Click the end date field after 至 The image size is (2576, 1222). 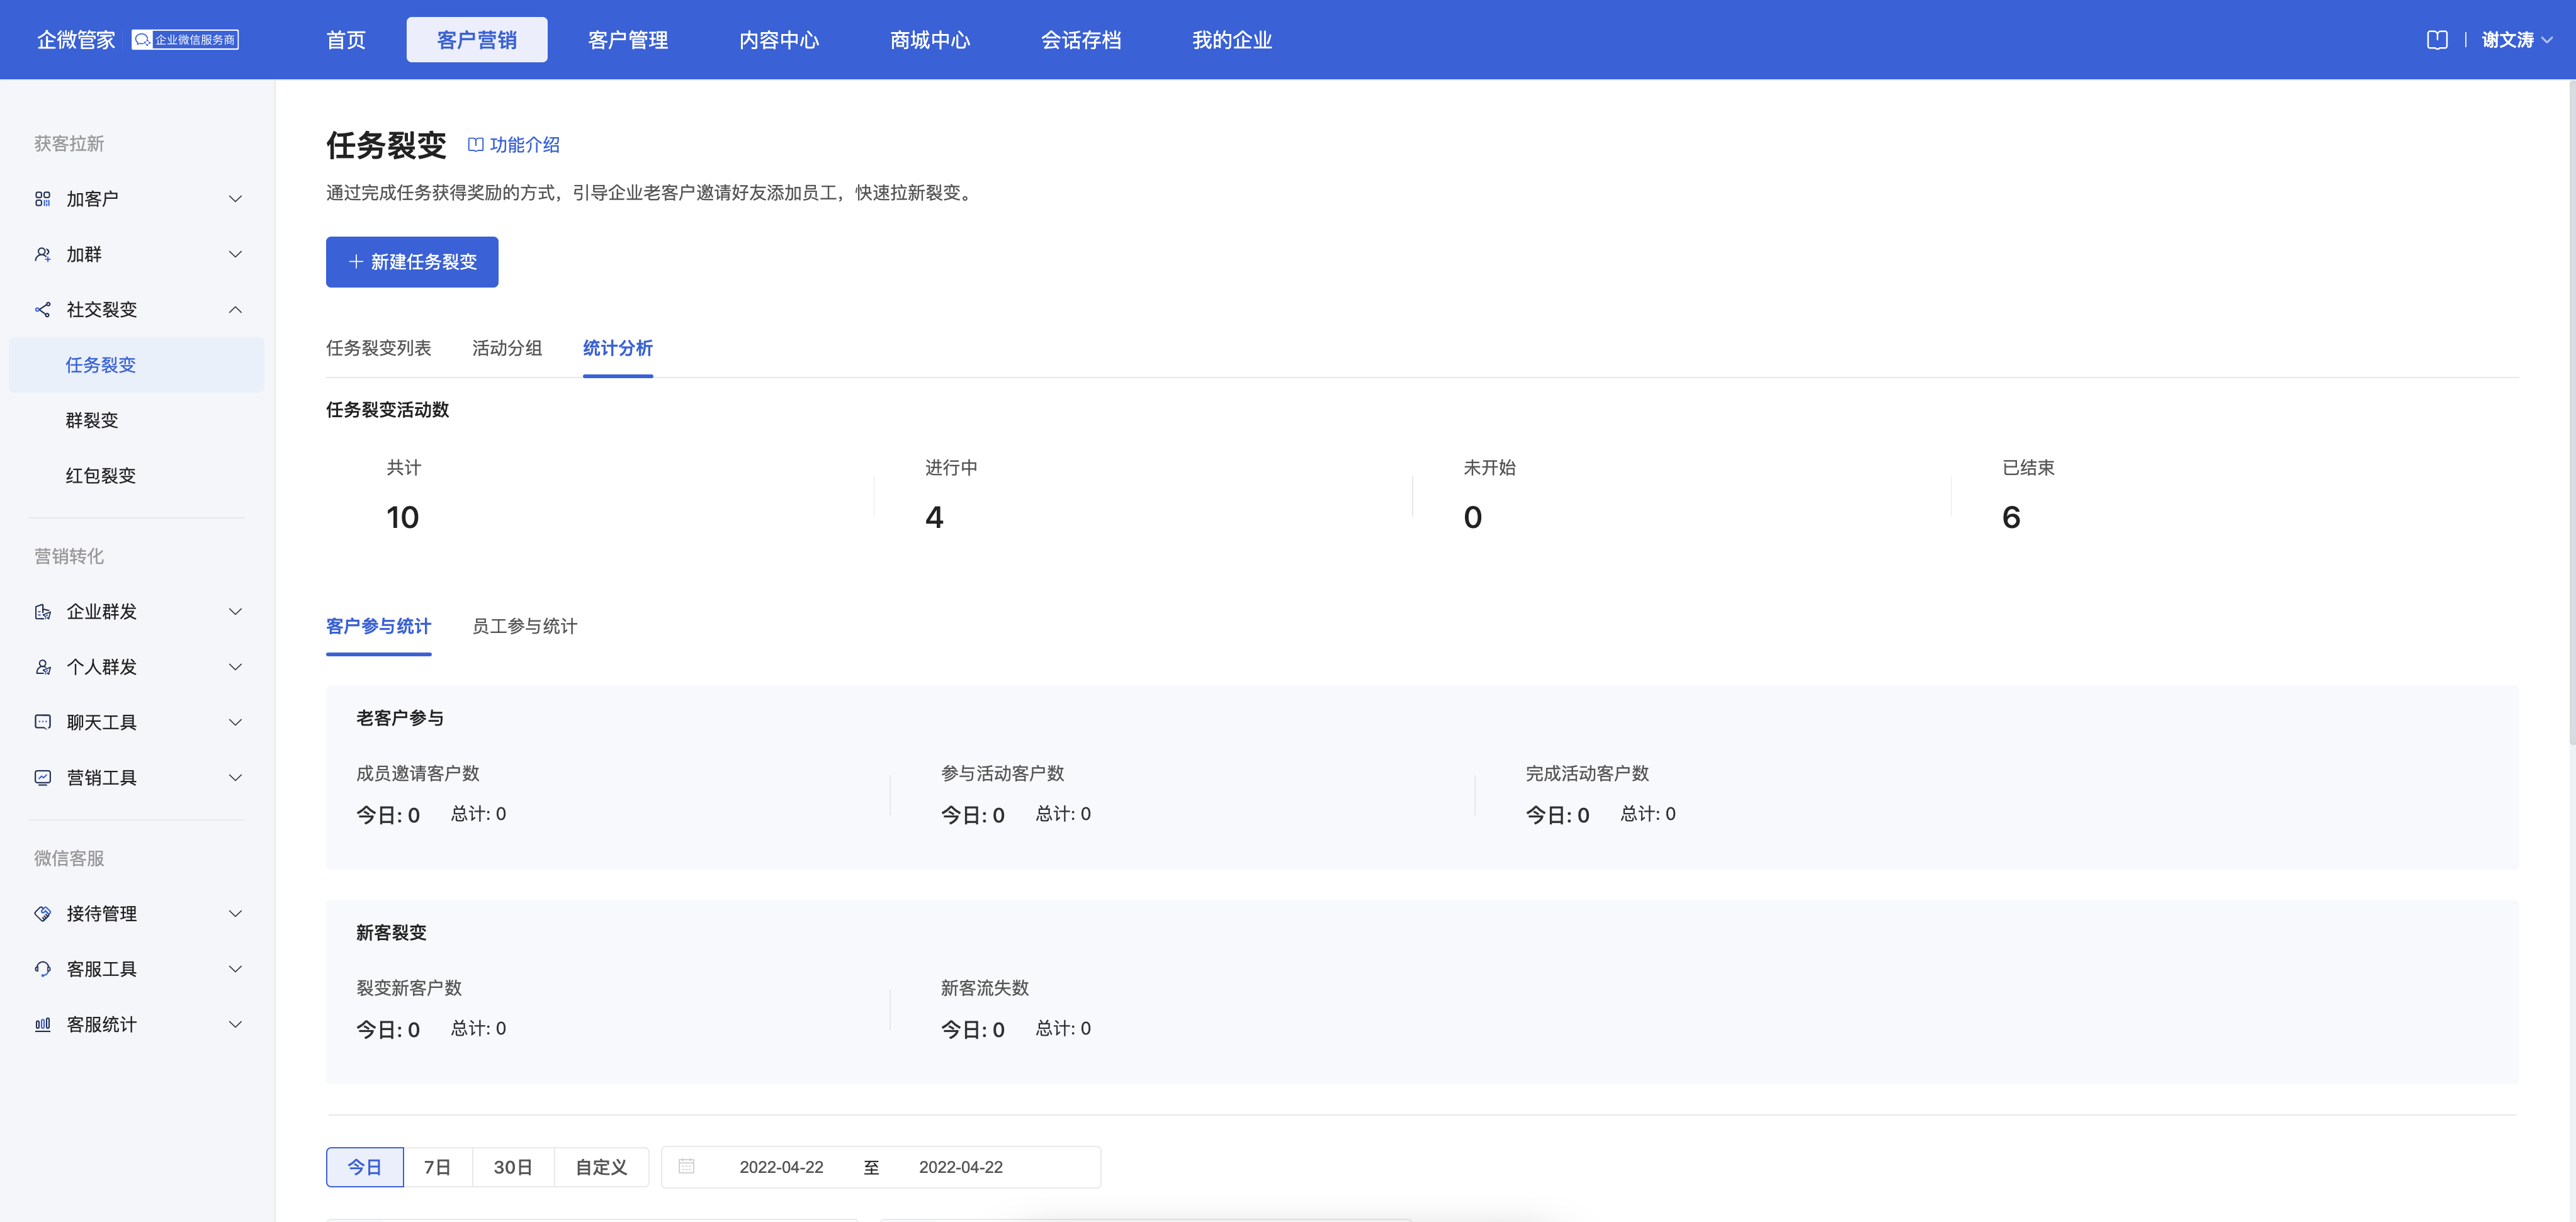961,1166
